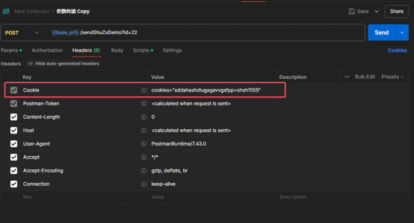Click the Save button
Screen dimensions: 414x223
tap(359, 12)
